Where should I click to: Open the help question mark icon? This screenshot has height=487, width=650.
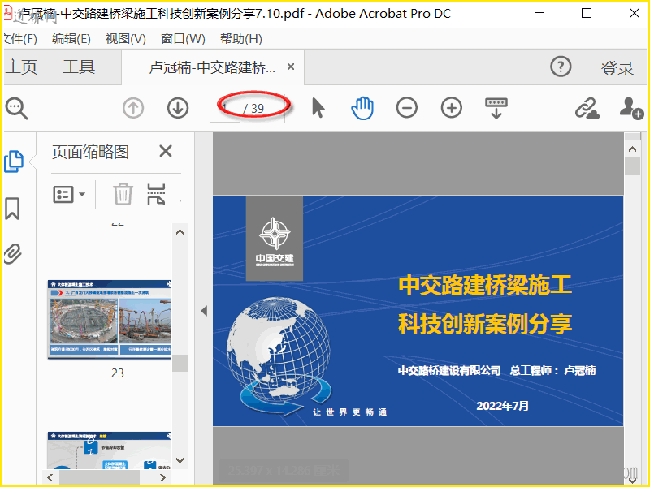tap(561, 67)
